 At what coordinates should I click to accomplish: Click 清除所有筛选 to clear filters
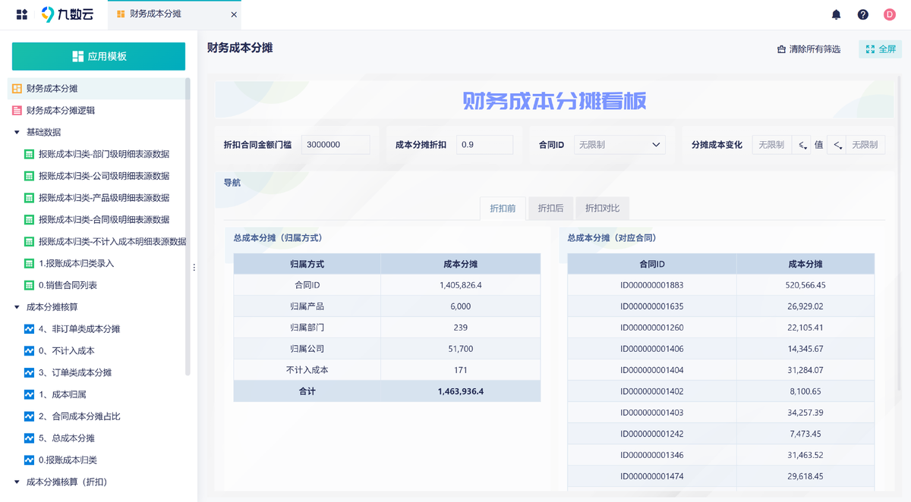809,49
